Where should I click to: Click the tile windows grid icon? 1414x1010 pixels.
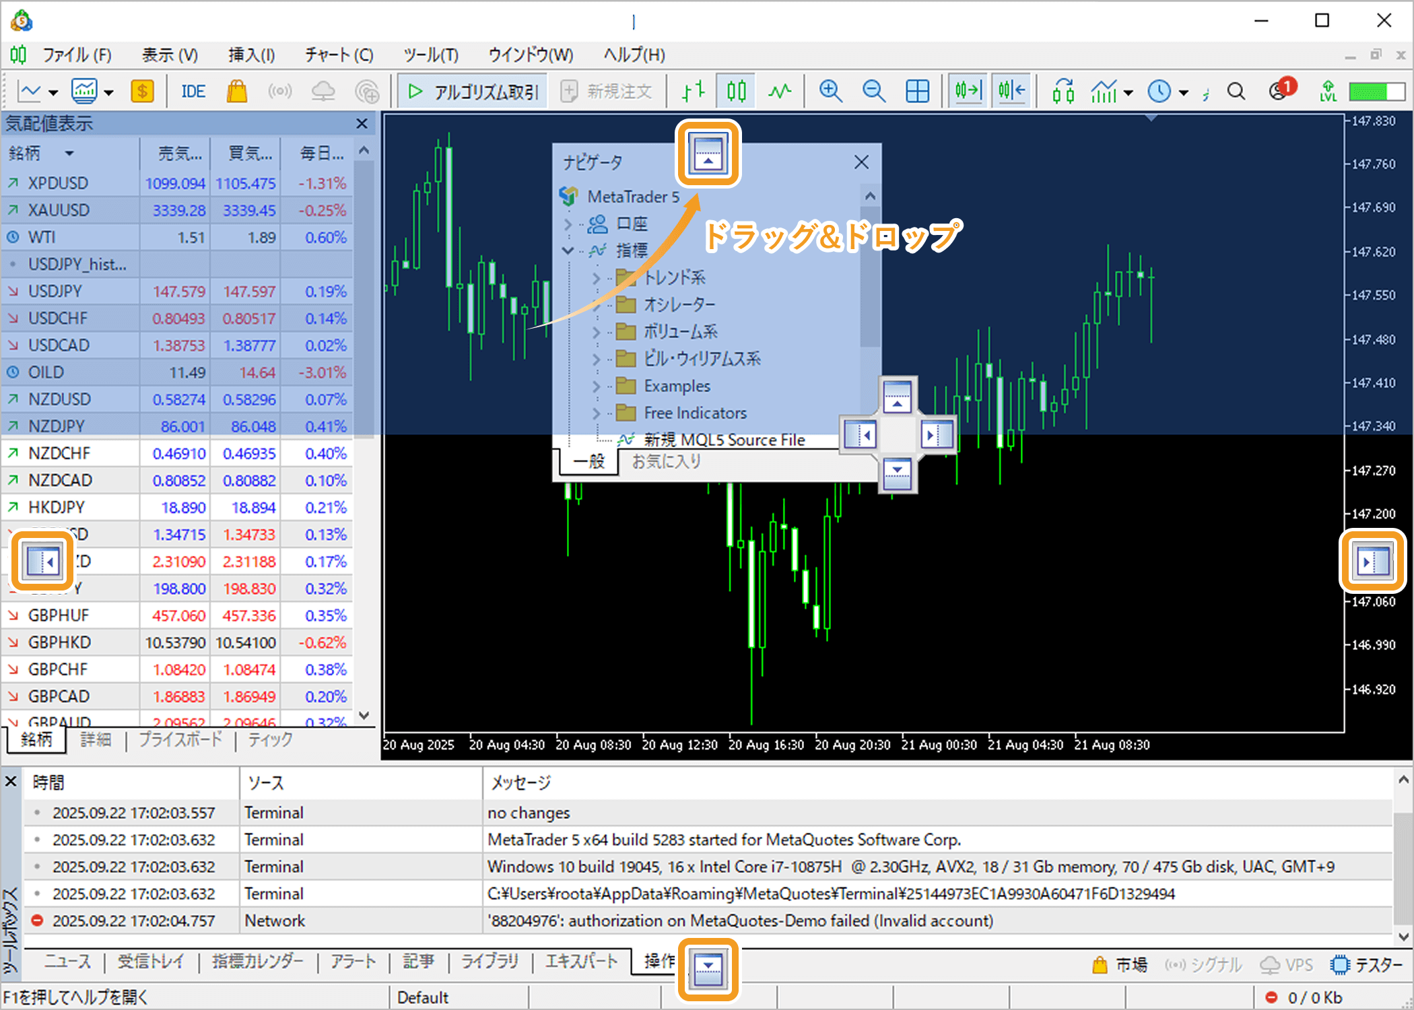[x=916, y=91]
